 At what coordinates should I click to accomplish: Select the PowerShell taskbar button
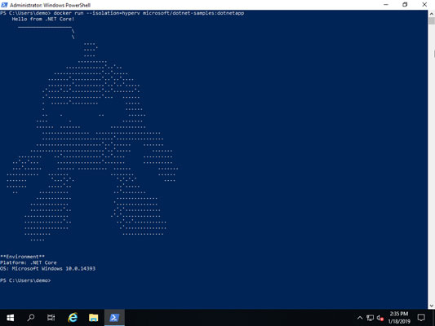[x=114, y=318]
